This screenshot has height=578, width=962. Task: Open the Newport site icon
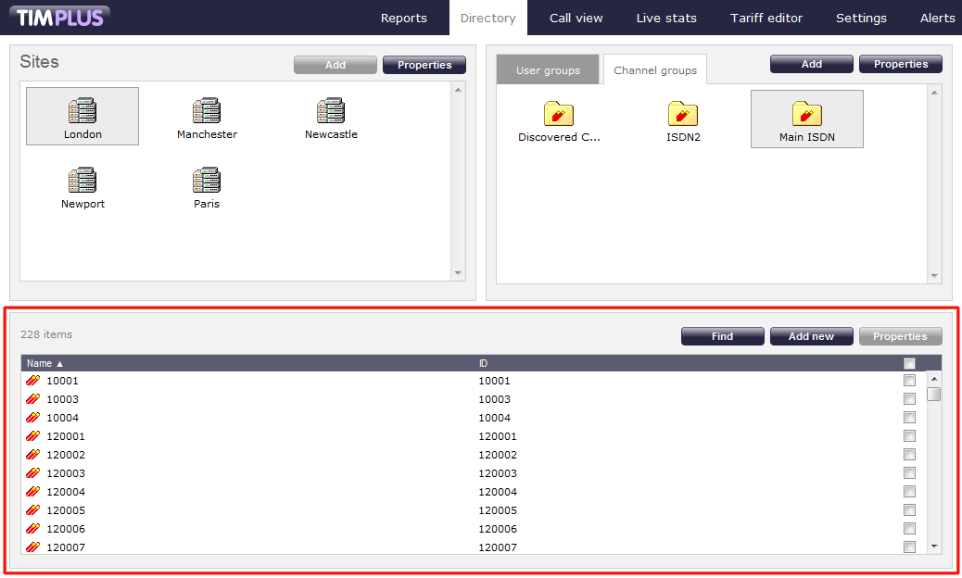point(82,181)
